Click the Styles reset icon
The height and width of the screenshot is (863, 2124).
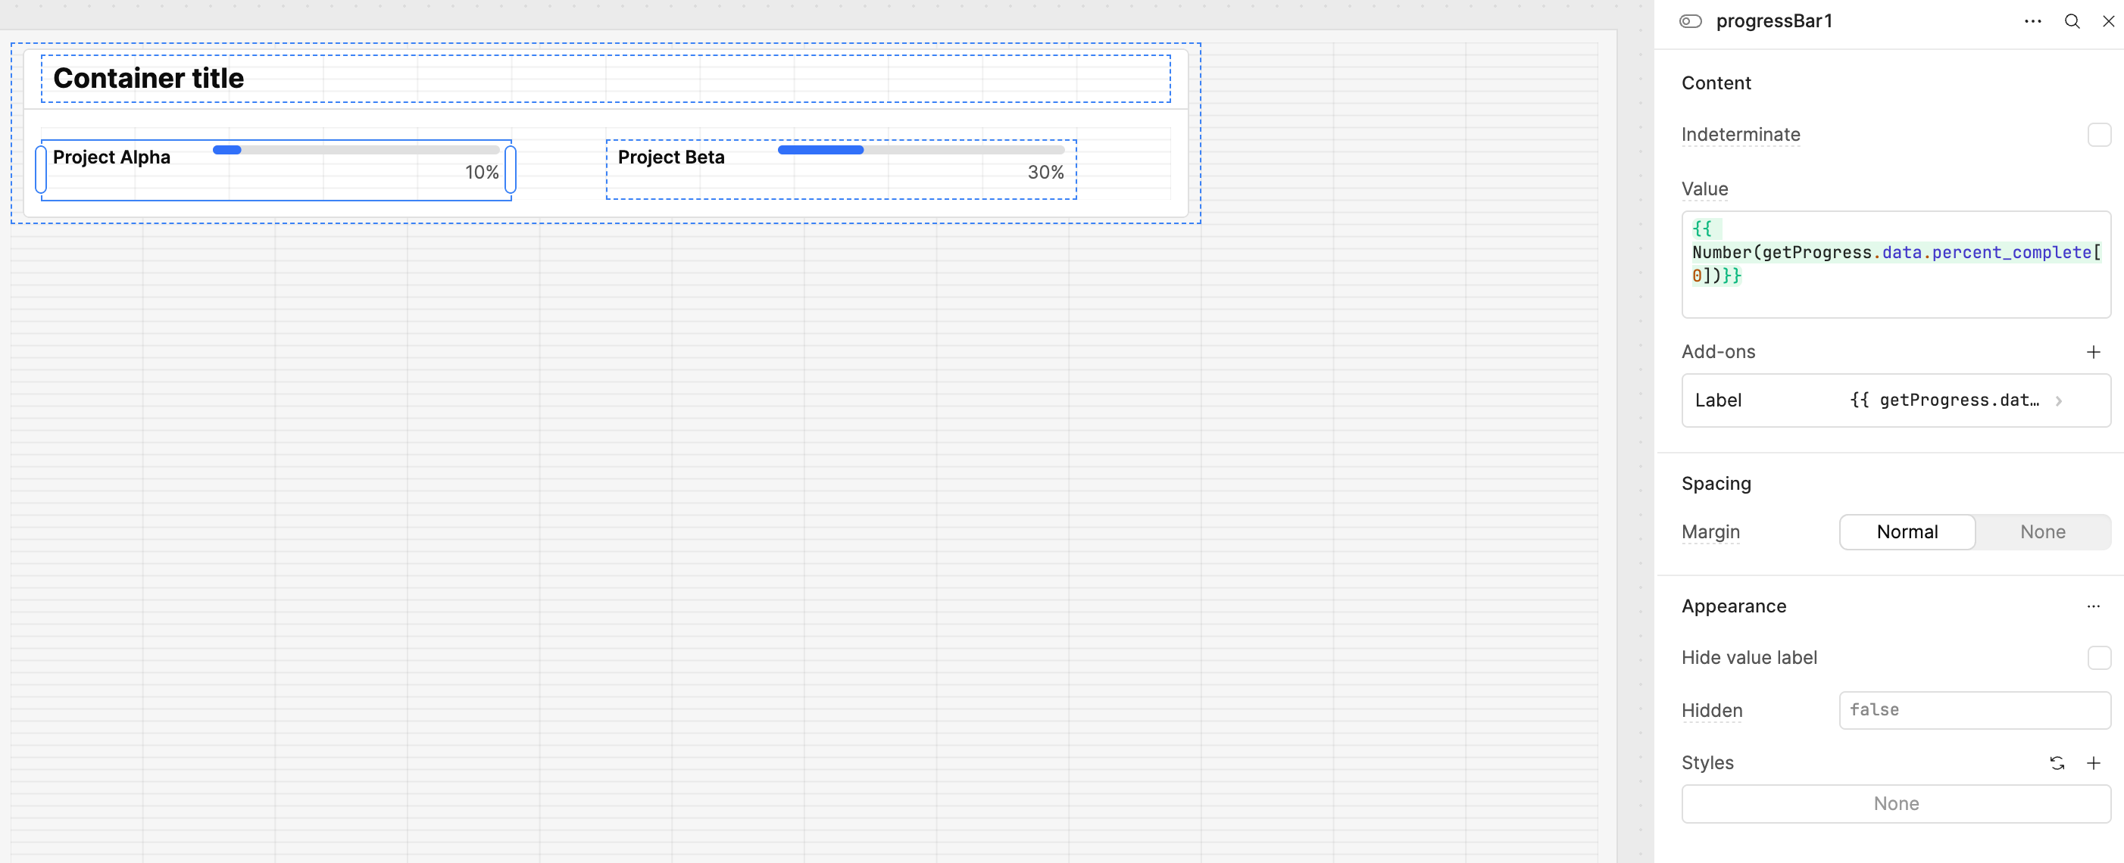click(2057, 763)
